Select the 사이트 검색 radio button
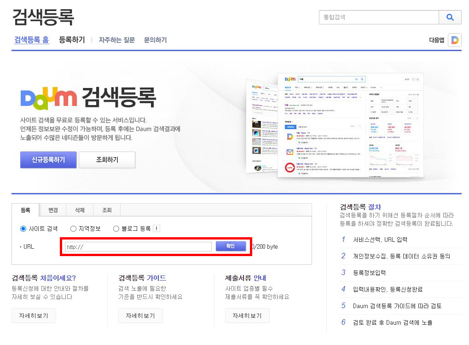This screenshot has height=345, width=469. 23,229
